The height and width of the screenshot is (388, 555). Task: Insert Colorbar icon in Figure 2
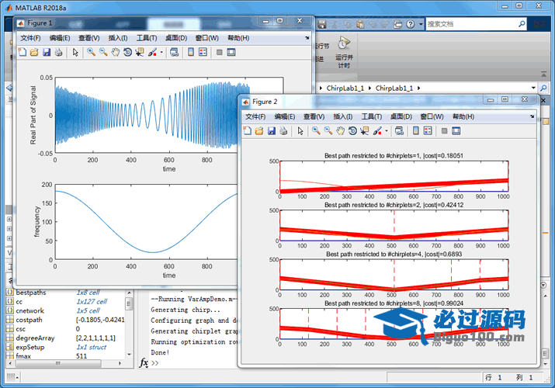click(x=416, y=131)
